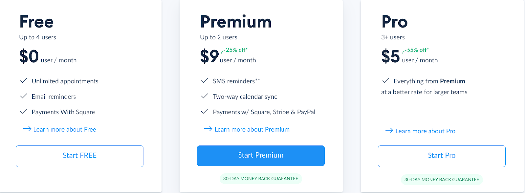Click arrow icon beside Learn more about Premium
The image size is (525, 193).
coord(208,129)
